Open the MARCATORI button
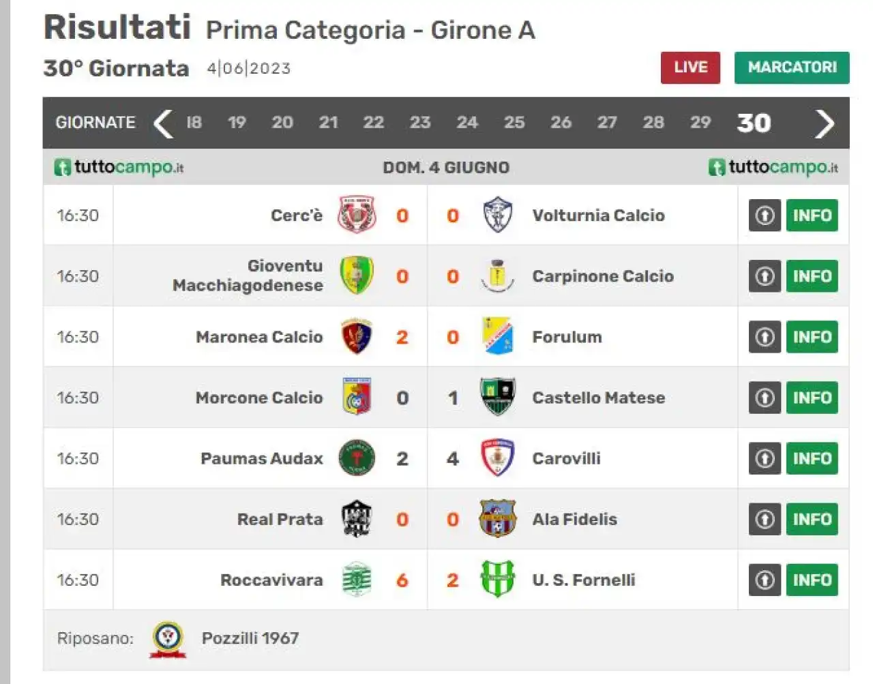Viewport: 873px width, 684px height. (x=792, y=68)
